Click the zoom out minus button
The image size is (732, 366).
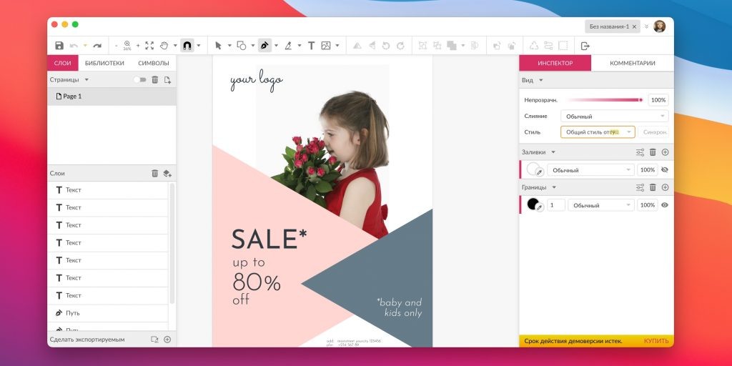117,46
